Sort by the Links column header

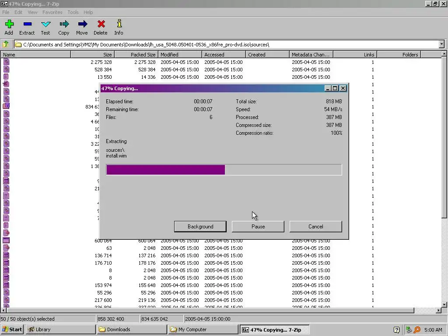click(x=355, y=55)
